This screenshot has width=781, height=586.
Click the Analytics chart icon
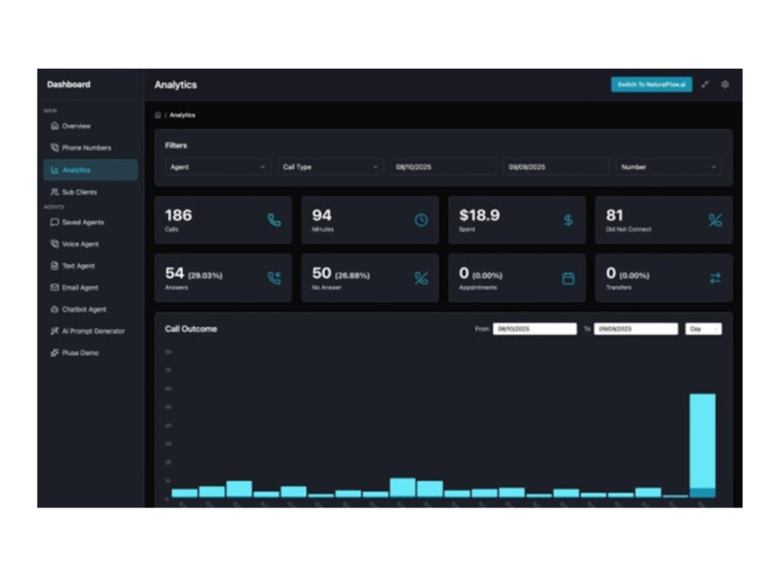point(55,170)
